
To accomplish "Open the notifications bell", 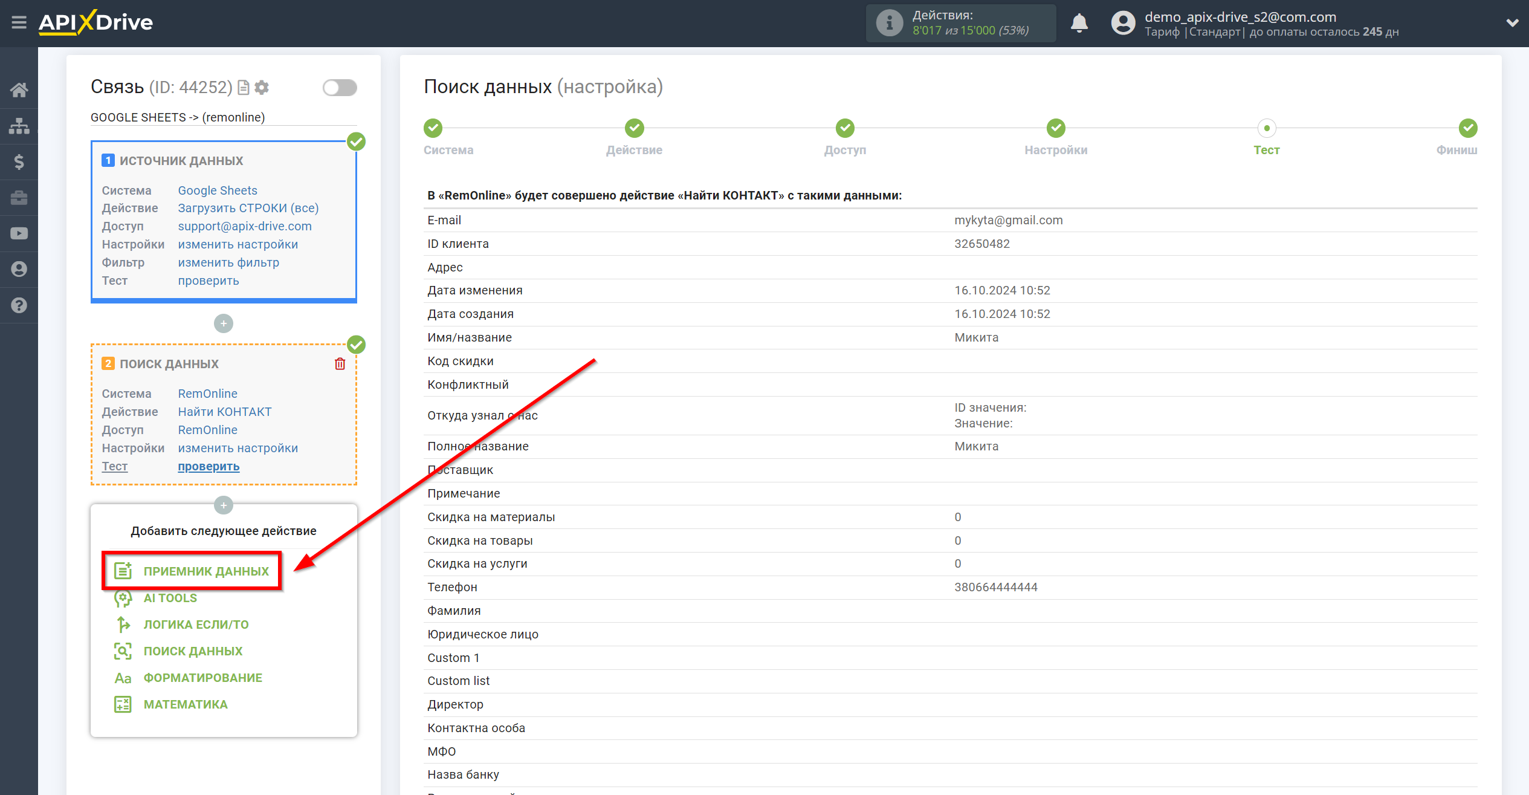I will click(x=1079, y=23).
